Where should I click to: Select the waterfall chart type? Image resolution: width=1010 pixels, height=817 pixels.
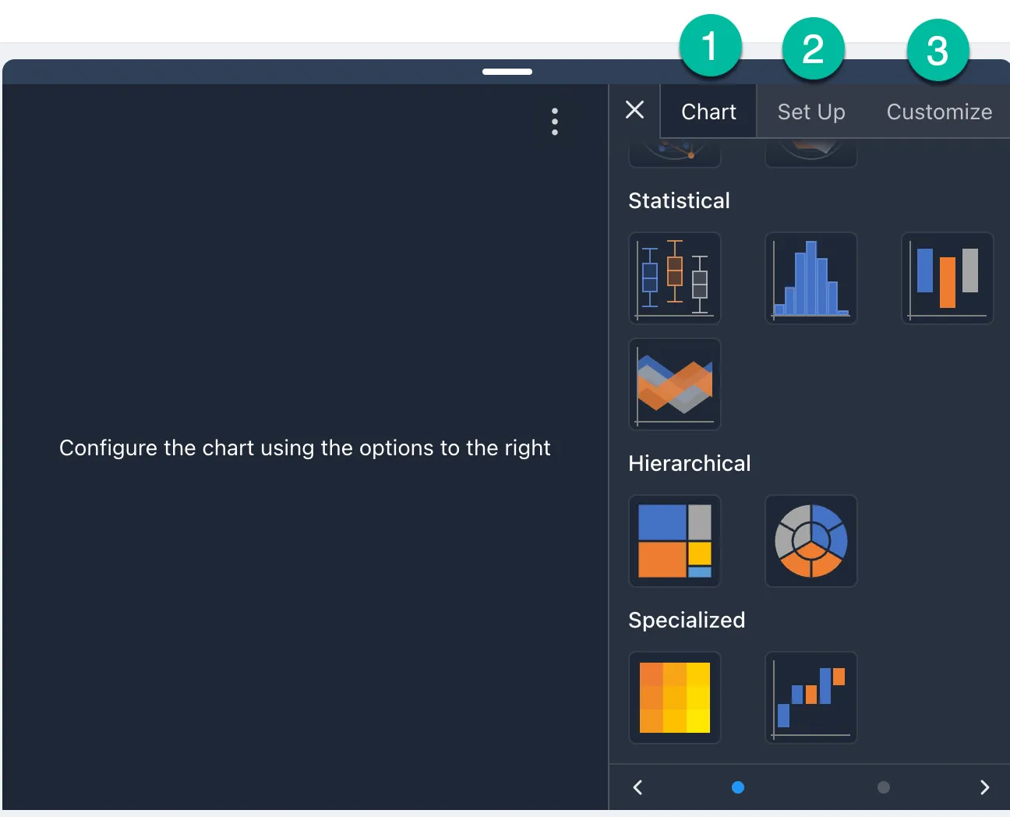(x=811, y=698)
